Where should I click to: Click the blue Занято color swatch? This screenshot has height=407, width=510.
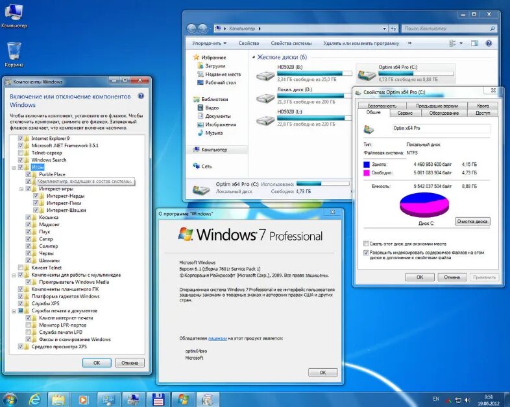tap(367, 165)
